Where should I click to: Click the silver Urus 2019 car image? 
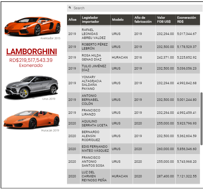[x=31, y=87]
